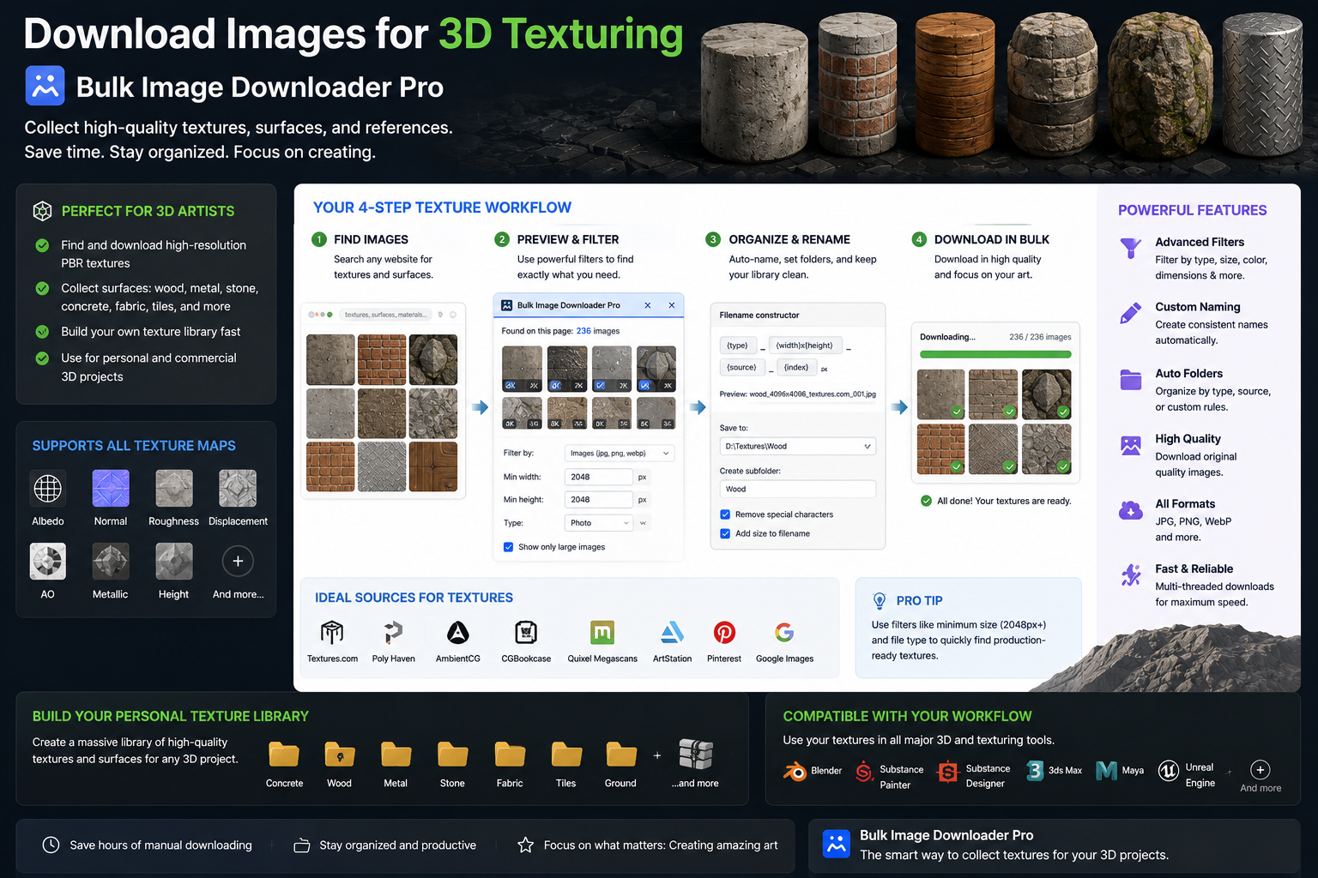Open the Tiles folder
The image size is (1318, 878).
click(x=566, y=755)
